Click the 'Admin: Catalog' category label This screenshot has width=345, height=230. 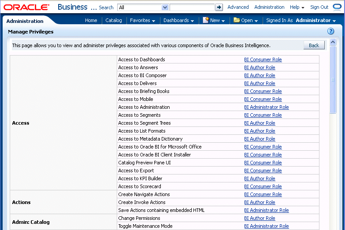point(31,222)
